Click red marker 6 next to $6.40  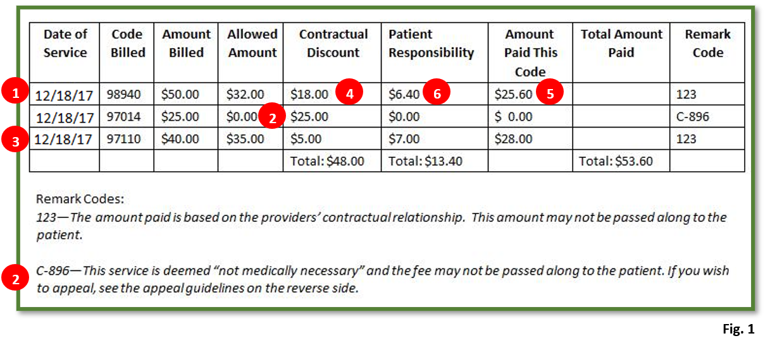(x=437, y=95)
